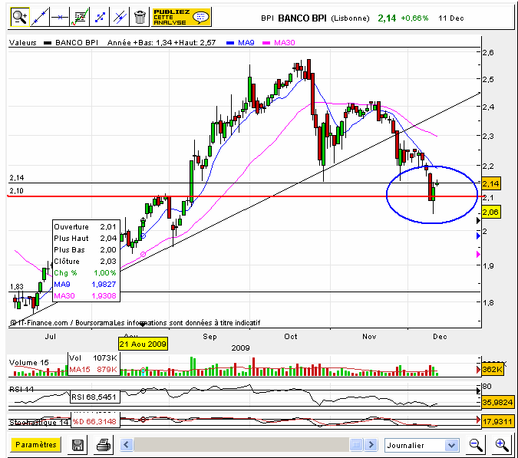Click the trash can delete icon

[x=140, y=17]
